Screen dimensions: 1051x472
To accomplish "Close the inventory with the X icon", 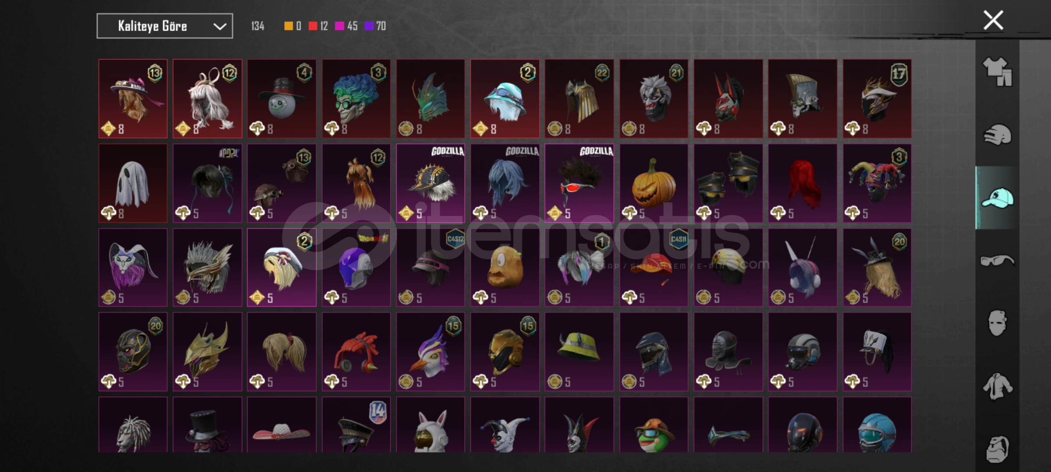I will pyautogui.click(x=993, y=21).
